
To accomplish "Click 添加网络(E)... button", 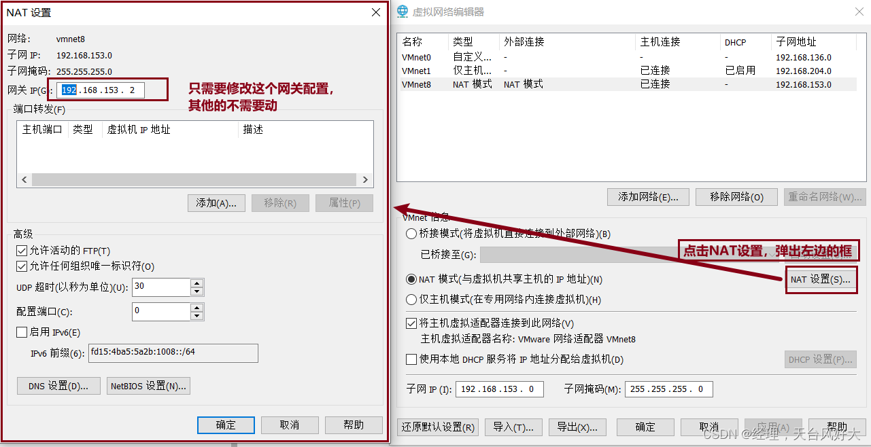I will coord(648,197).
